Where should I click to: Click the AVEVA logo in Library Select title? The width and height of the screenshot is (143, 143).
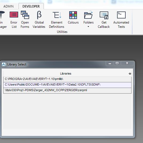(x=4, y=64)
